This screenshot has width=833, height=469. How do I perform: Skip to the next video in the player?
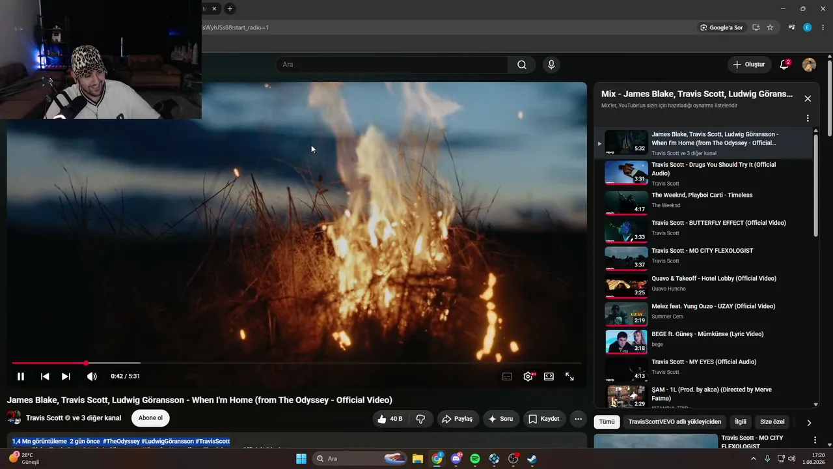coord(66,377)
